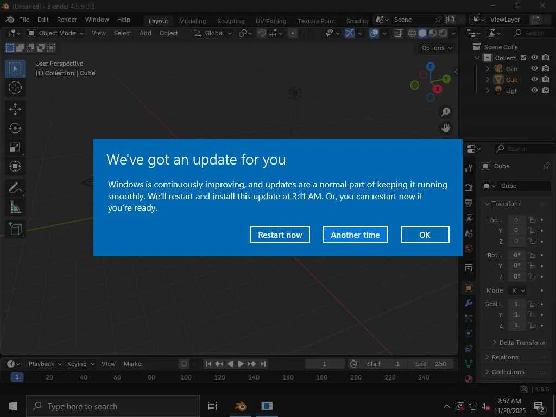Click the Windows taskbar search box
Image resolution: width=556 pixels, height=417 pixels.
point(113,406)
